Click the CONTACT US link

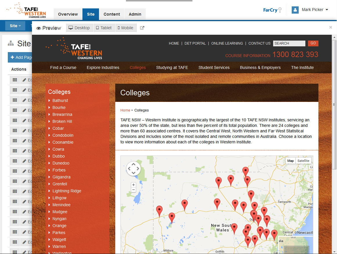[259, 43]
